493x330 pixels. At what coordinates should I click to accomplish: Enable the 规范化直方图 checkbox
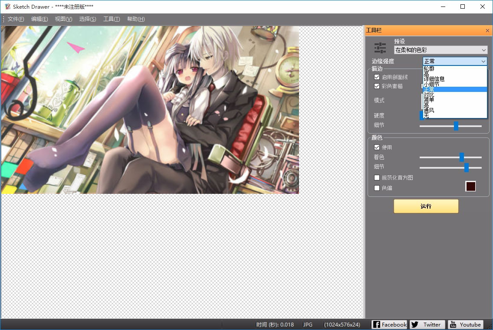377,178
